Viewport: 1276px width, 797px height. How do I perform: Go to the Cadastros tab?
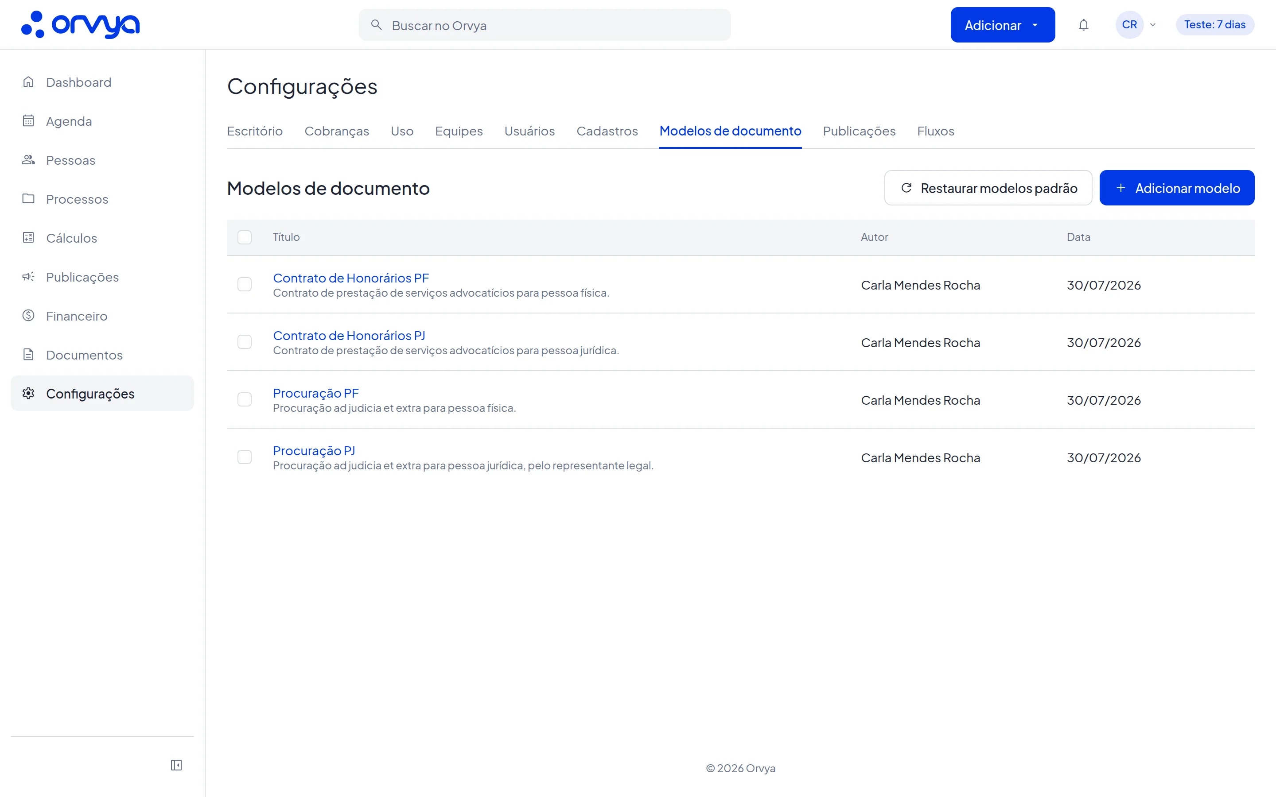(x=607, y=131)
